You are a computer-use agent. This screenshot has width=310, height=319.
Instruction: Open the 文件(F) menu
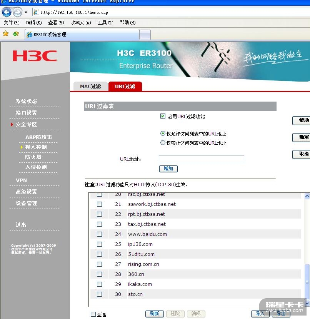(x=12, y=23)
